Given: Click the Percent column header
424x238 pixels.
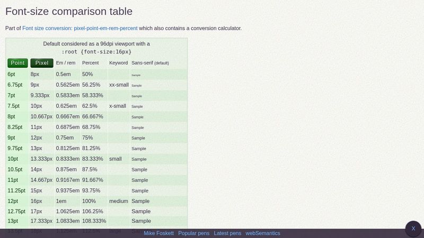Looking at the screenshot, I should pos(90,63).
